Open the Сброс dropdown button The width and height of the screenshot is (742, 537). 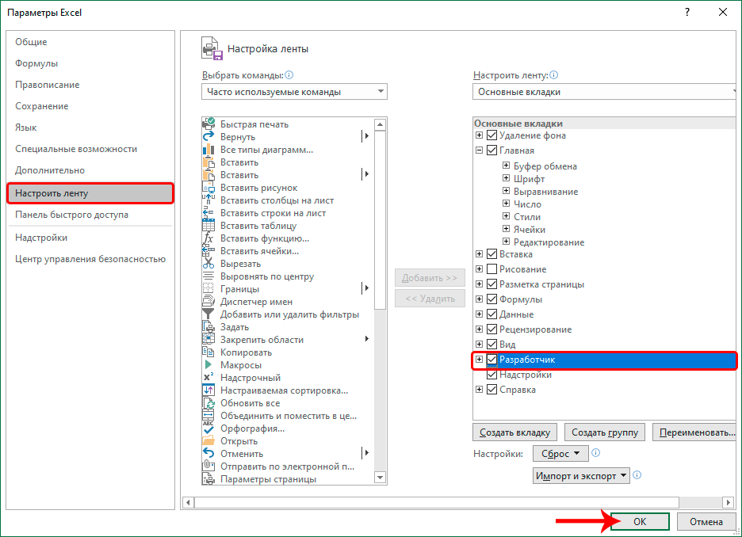560,453
